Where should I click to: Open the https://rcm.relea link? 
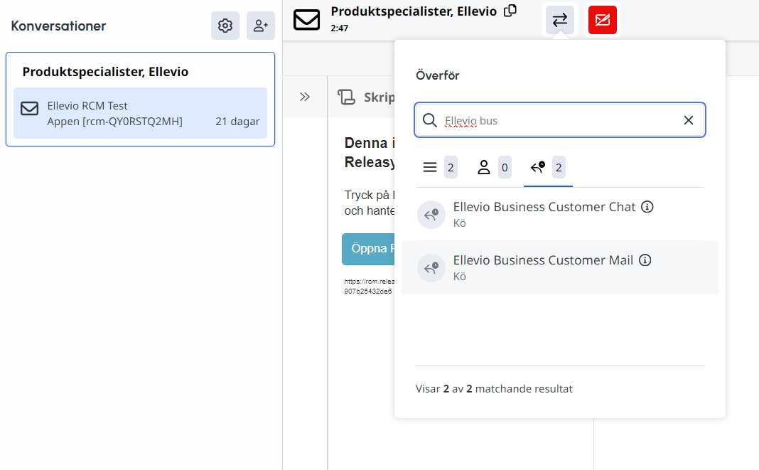370,287
